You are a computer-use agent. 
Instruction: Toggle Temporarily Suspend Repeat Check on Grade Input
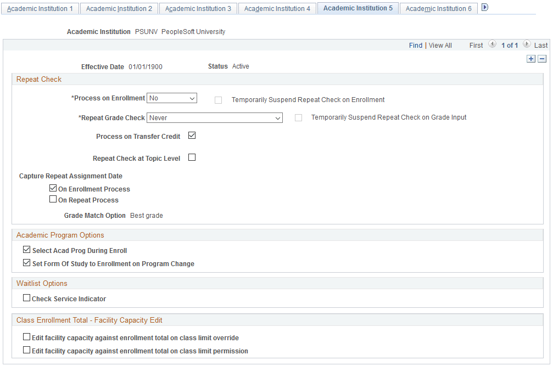click(298, 117)
